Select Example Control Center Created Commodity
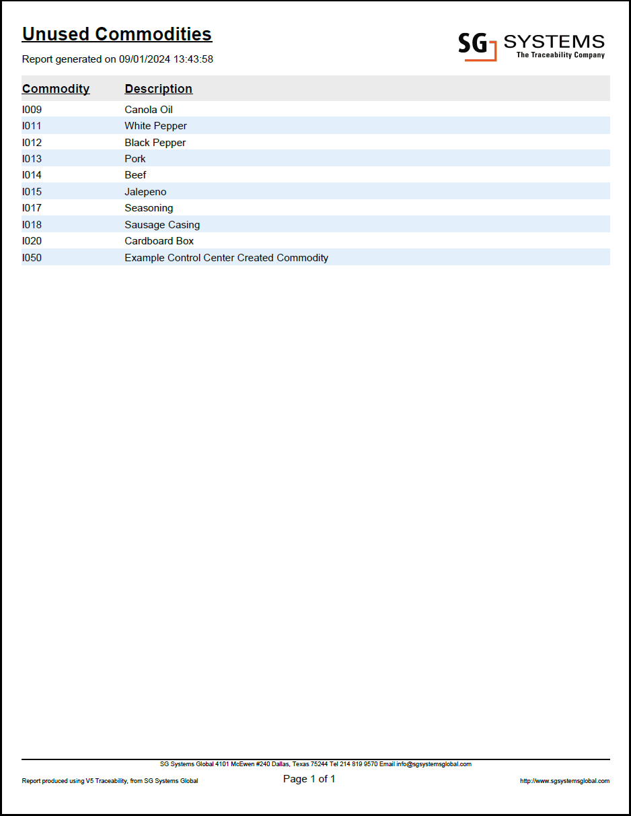Image resolution: width=631 pixels, height=816 pixels. [226, 257]
